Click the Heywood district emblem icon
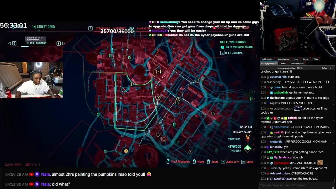 (x=247, y=148)
